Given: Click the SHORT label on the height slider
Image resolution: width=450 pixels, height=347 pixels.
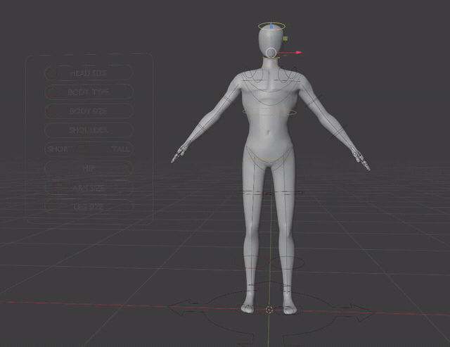Looking at the screenshot, I should [x=60, y=149].
